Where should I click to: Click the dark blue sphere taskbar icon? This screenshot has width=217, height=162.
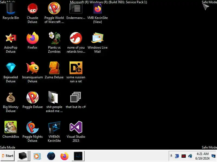click(51, 156)
